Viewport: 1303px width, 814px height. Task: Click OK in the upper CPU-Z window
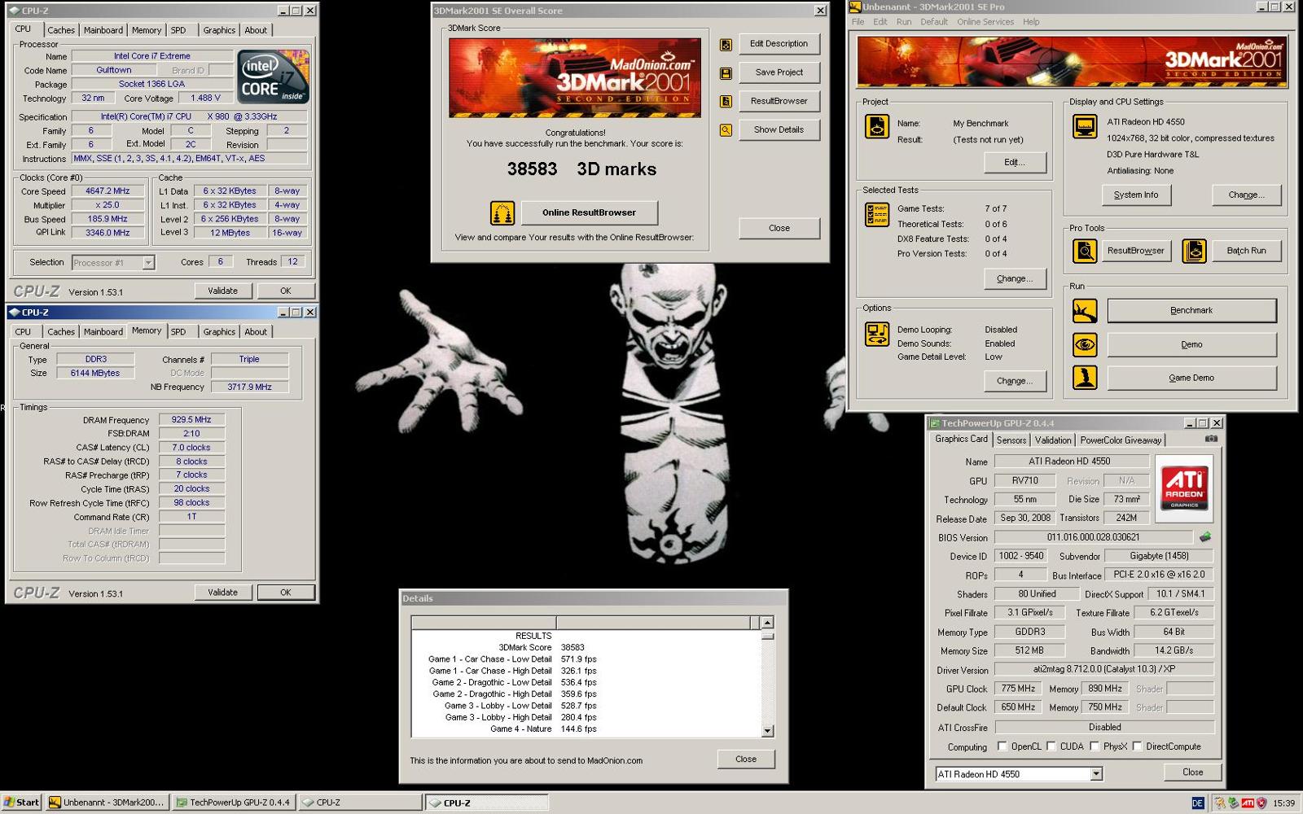tap(286, 291)
